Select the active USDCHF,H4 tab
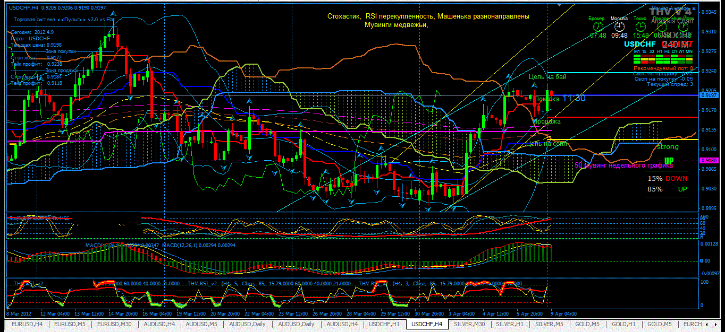Viewport: 725px width, 332px height. 427,324
